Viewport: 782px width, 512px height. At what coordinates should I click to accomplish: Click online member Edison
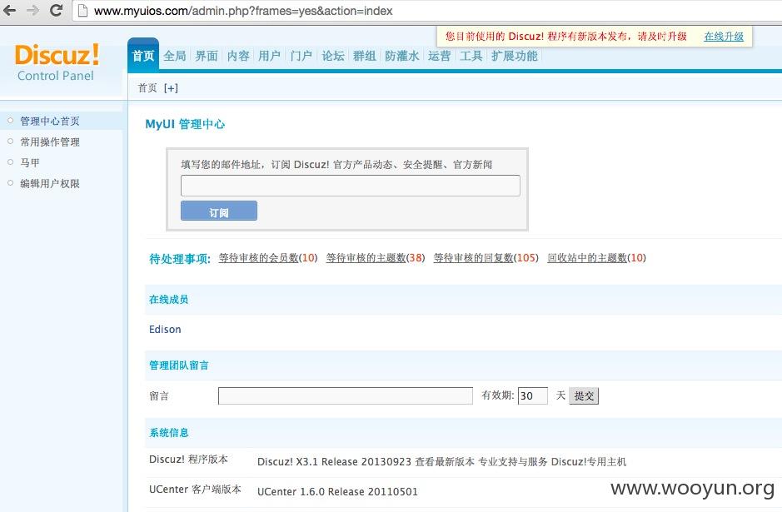(x=165, y=330)
